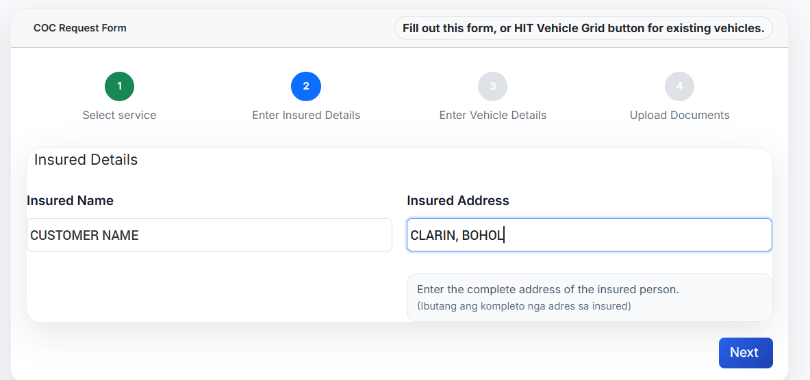Click on the CUSTOMER NAME text
Viewport: 810px width, 380px height.
(x=84, y=235)
